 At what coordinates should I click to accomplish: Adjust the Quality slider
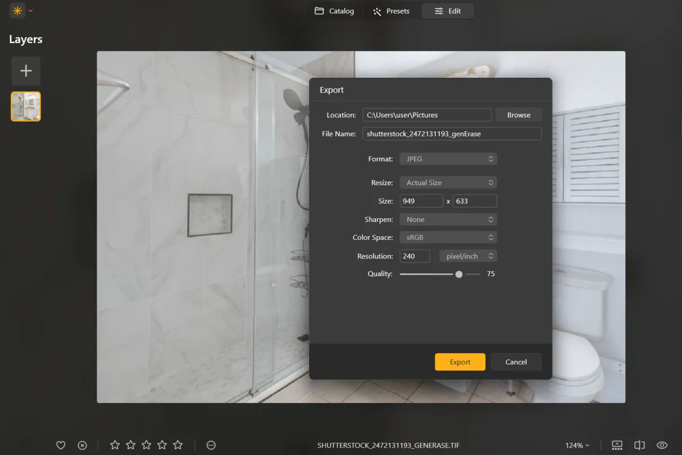click(459, 274)
